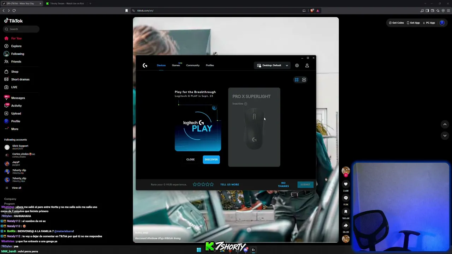
Task: Open the TikTok profile avatar menu
Action: (x=442, y=23)
